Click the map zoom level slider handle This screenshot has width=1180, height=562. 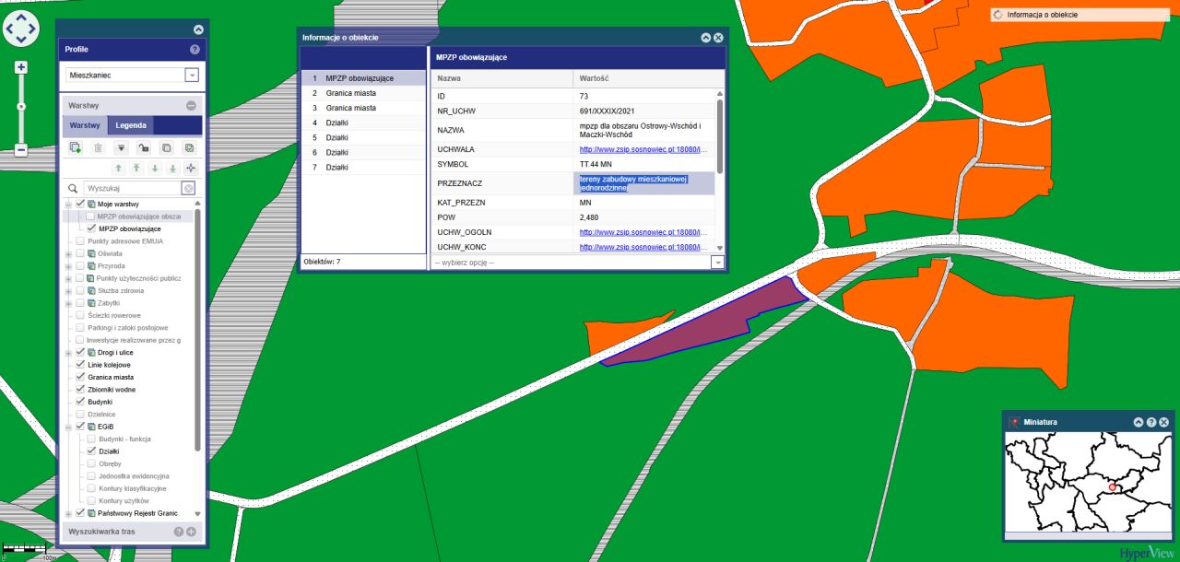pyautogui.click(x=21, y=107)
